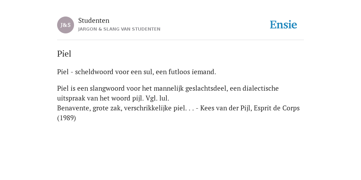Open the Ensie logo link

[x=283, y=25]
